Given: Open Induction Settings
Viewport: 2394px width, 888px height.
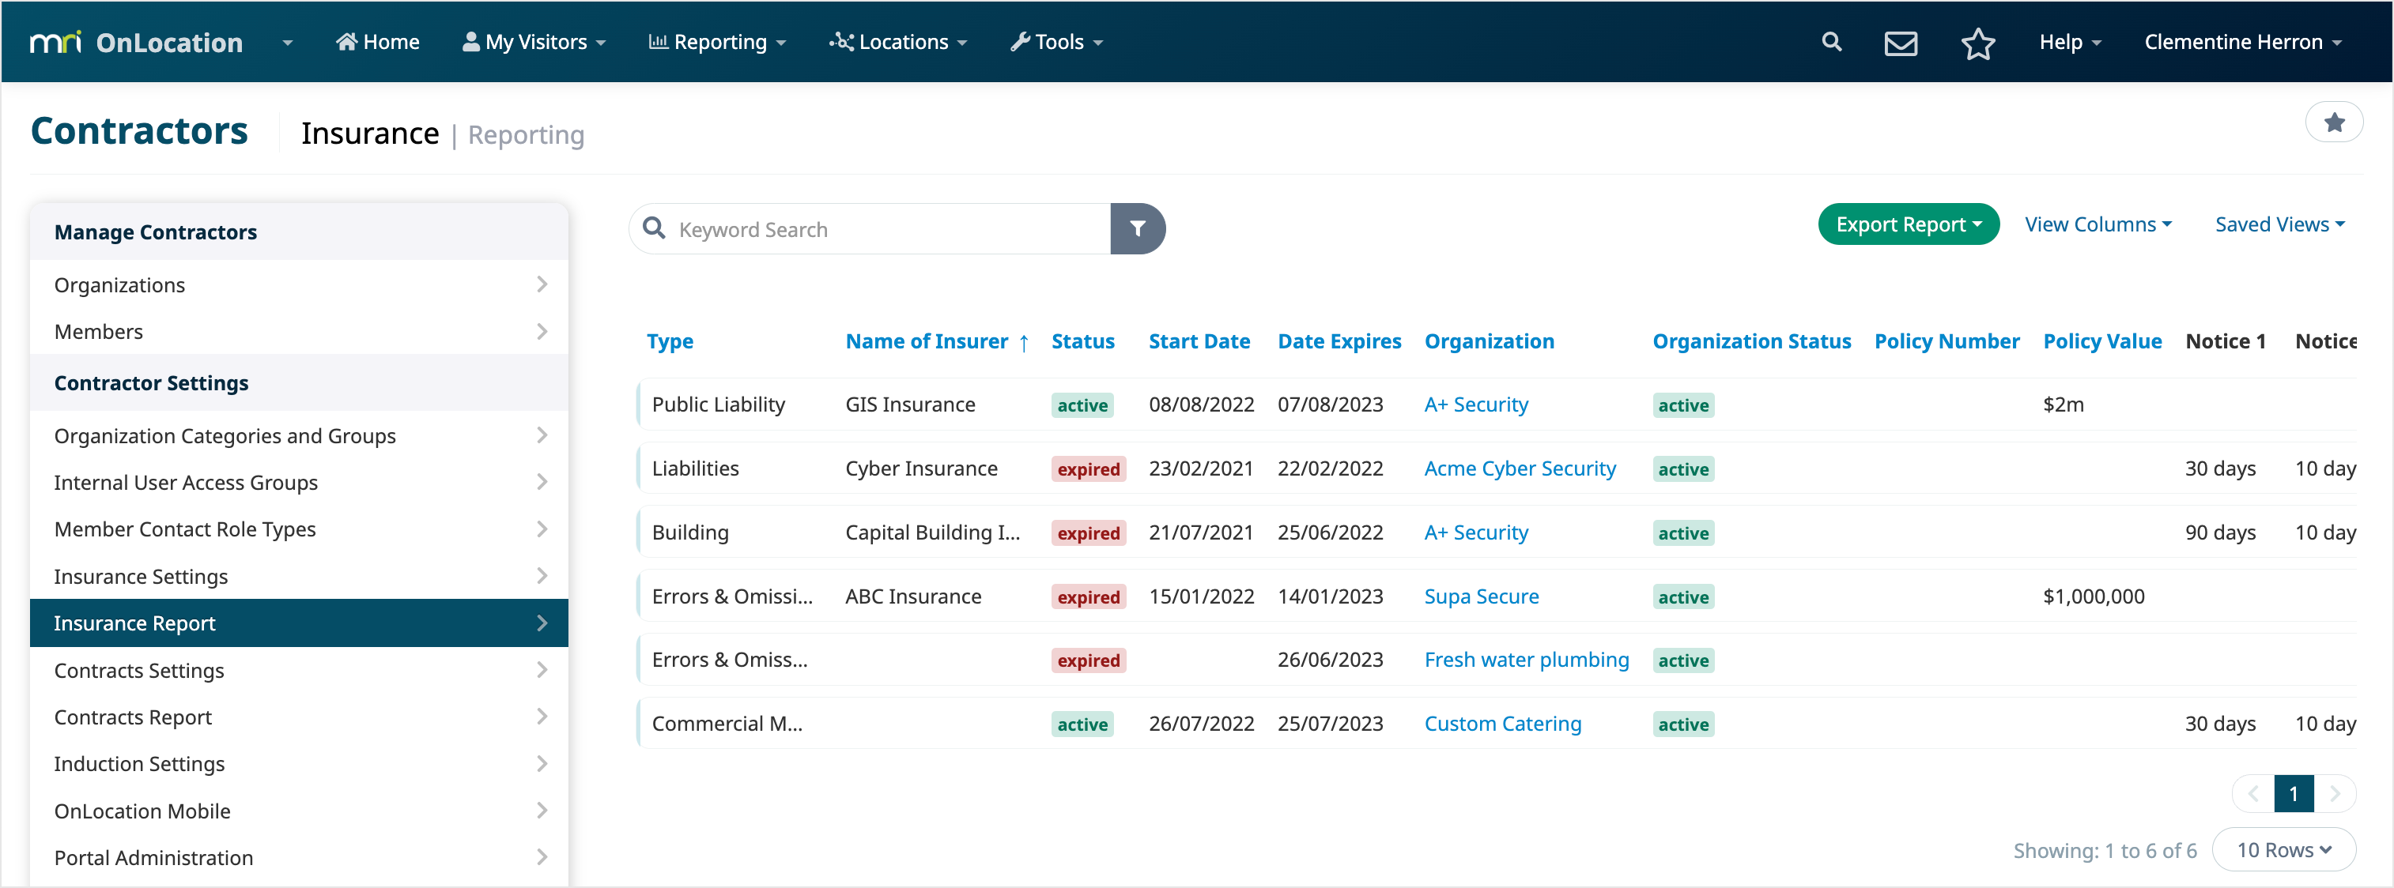Looking at the screenshot, I should [x=299, y=762].
